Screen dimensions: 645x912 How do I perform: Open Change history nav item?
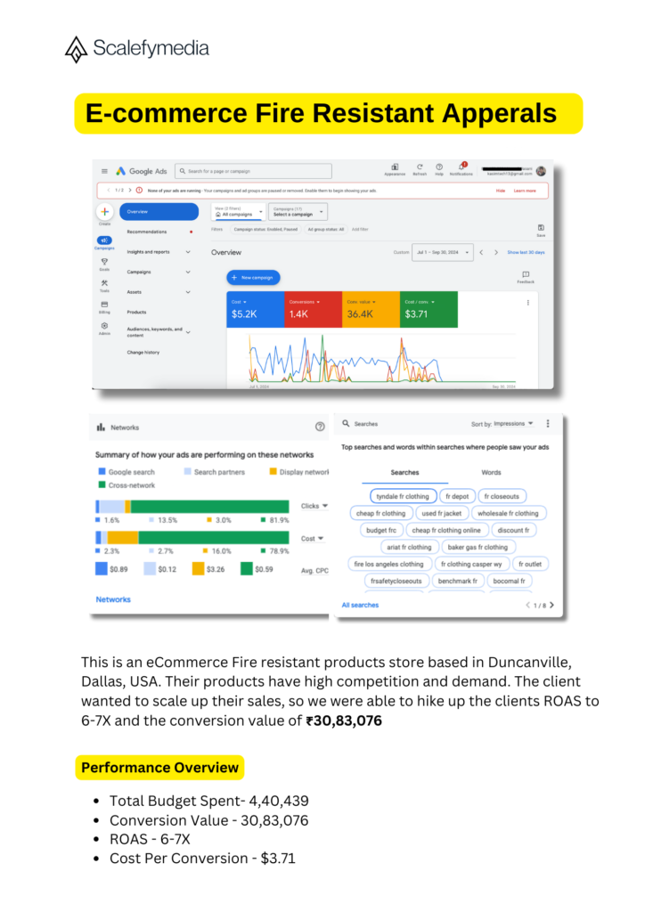tap(143, 352)
